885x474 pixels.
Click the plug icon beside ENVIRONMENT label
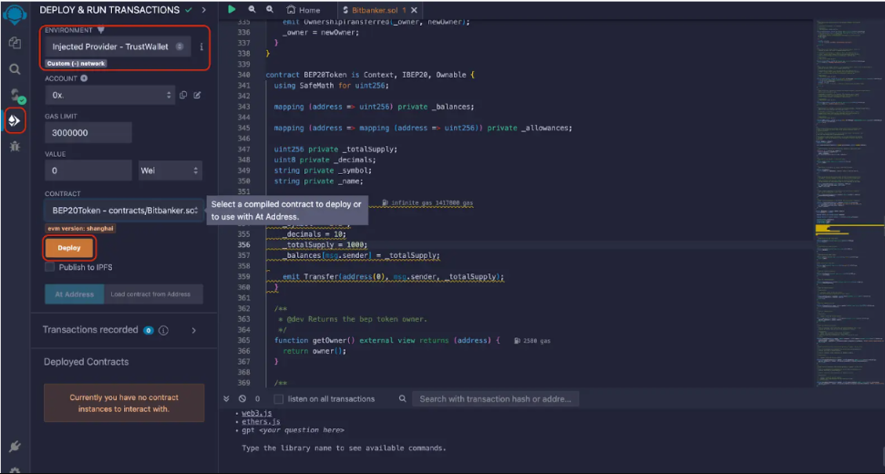click(x=100, y=30)
